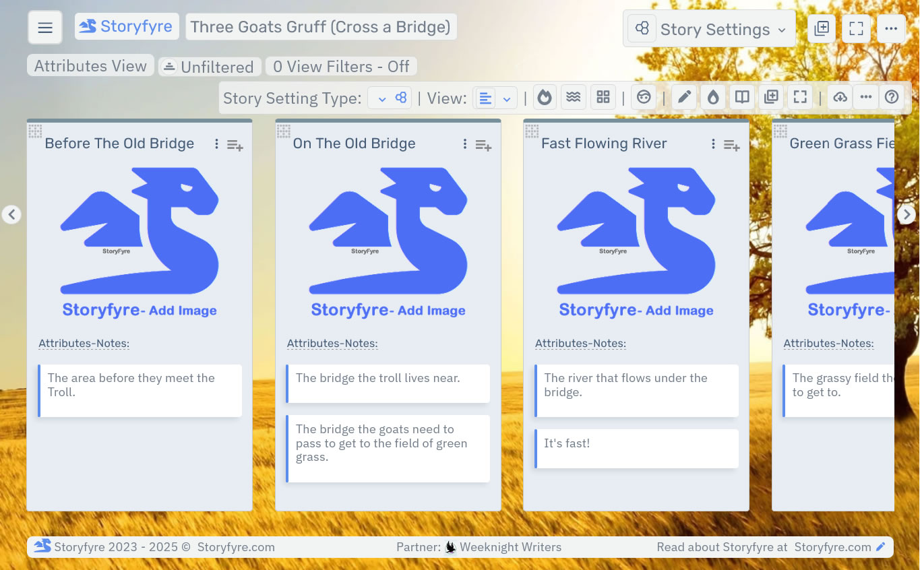Click the duplicate card icon near Story Settings
Image resolution: width=920 pixels, height=570 pixels.
[821, 28]
